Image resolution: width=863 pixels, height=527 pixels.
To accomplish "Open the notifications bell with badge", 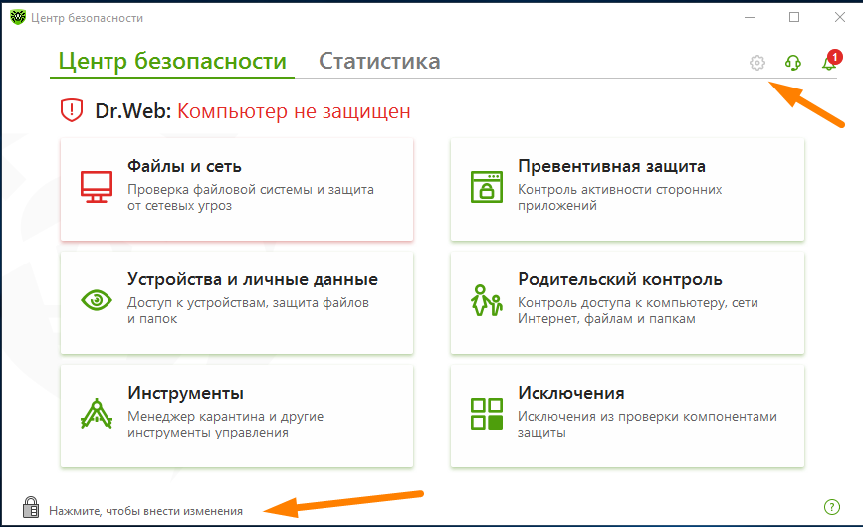I will pos(831,60).
